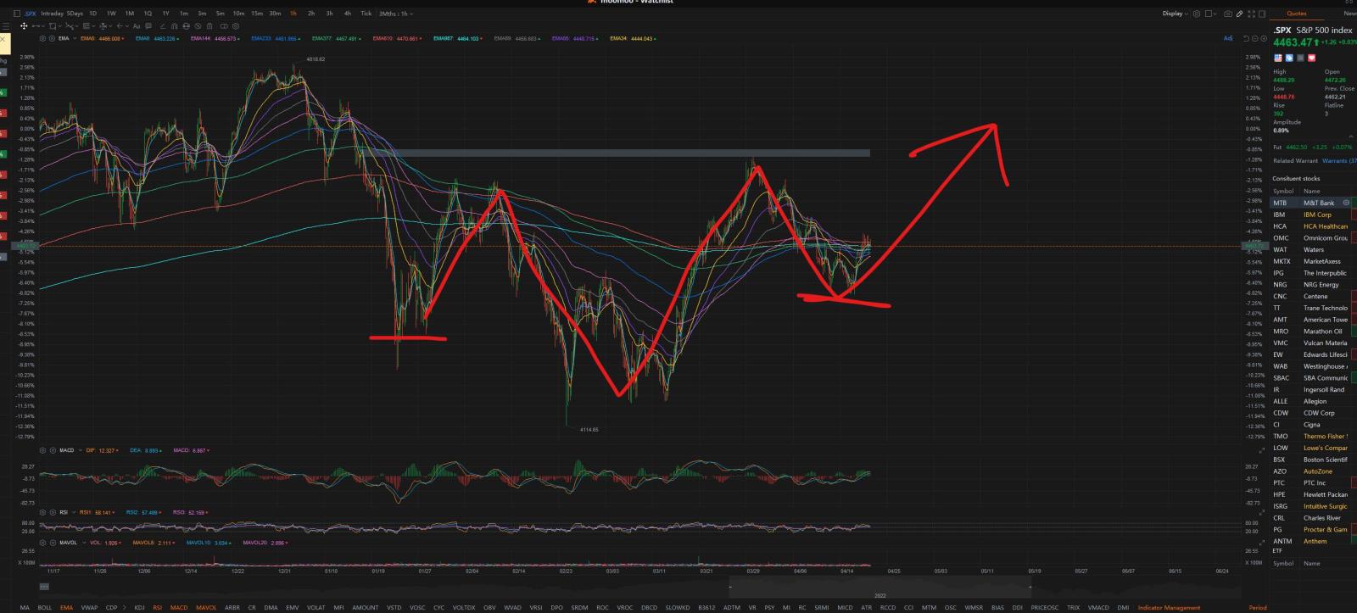Toggle the magnet snap drawing mode
Image resolution: width=1357 pixels, height=613 pixels.
[174, 26]
